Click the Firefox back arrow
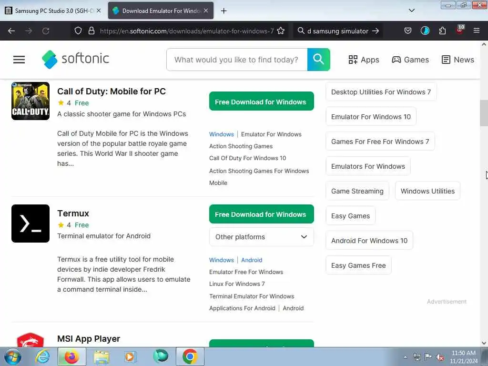The height and width of the screenshot is (366, 488). [11, 31]
